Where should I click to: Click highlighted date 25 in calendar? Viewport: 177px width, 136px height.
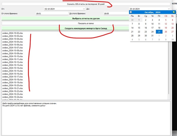159,32
